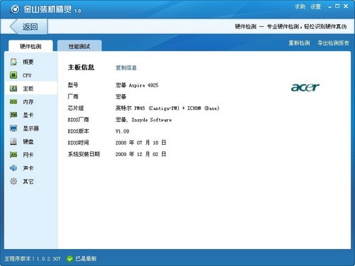The height and width of the screenshot is (266, 355).
Task: Open the 硬盘 hard disk icon
Action: (x=13, y=141)
